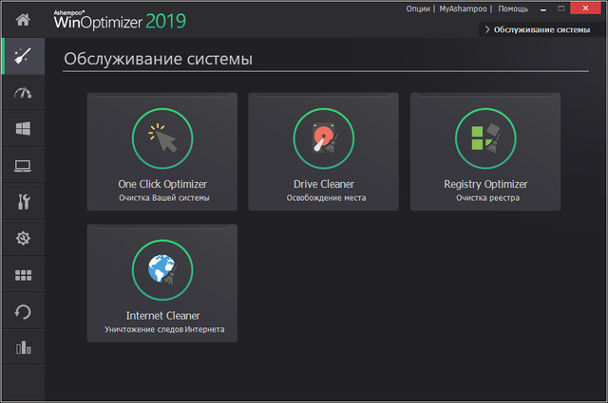This screenshot has height=403, width=608.
Task: Click the circular arrow backups icon
Action: pyautogui.click(x=23, y=311)
